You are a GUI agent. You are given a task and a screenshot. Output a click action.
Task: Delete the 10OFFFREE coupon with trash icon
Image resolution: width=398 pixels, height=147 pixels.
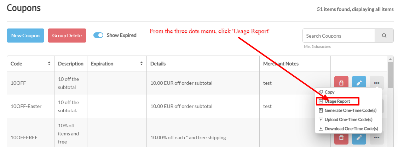coord(341,138)
